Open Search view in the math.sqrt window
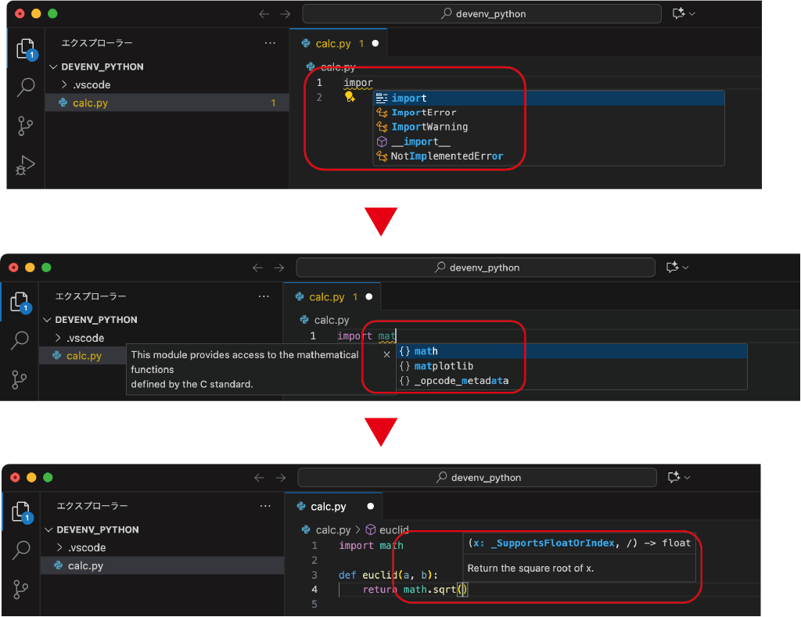The height and width of the screenshot is (617, 801). pos(22,550)
